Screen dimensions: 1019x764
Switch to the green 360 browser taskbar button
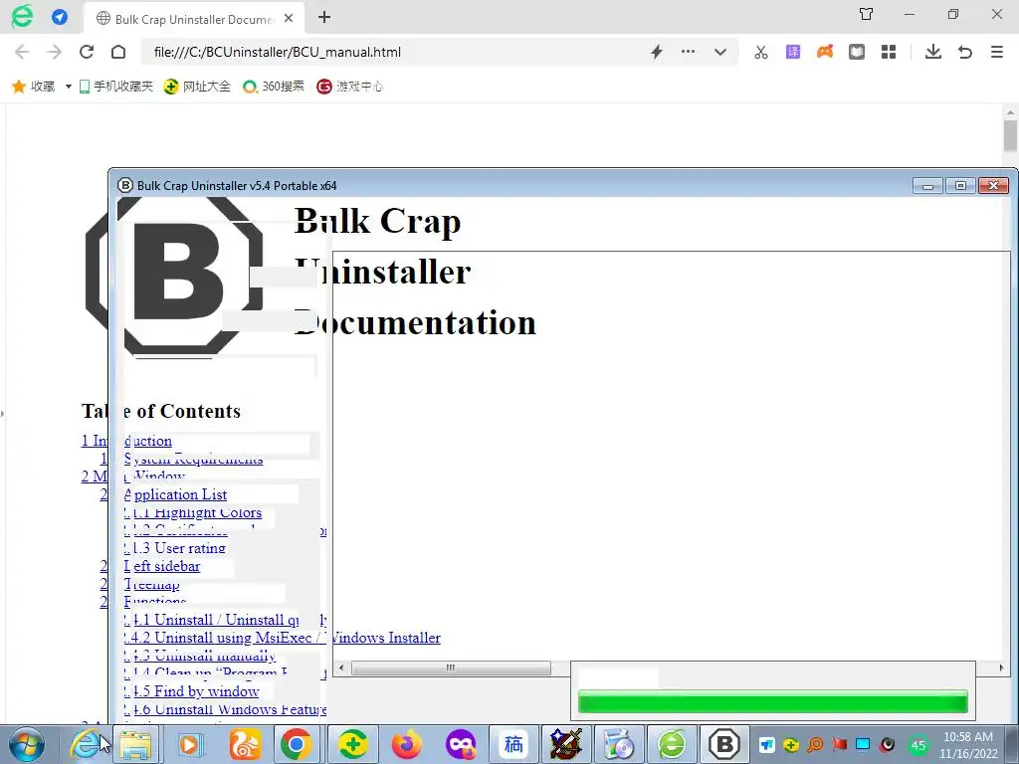pos(672,744)
